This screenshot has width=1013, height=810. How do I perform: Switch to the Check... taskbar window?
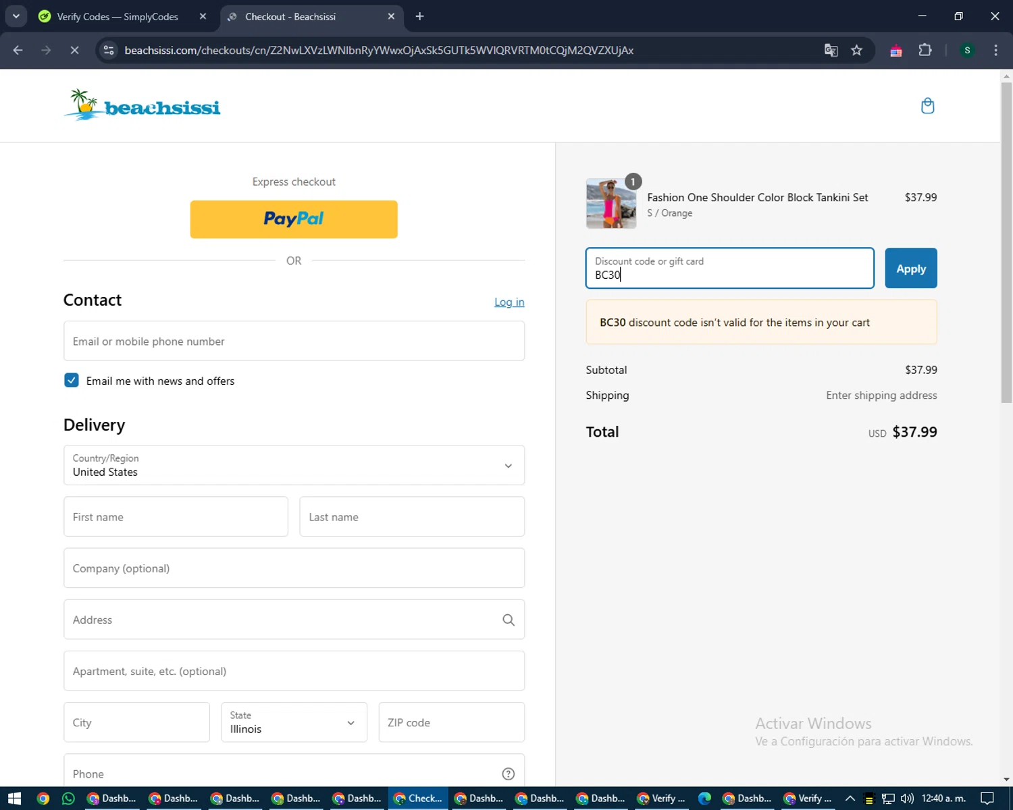418,799
